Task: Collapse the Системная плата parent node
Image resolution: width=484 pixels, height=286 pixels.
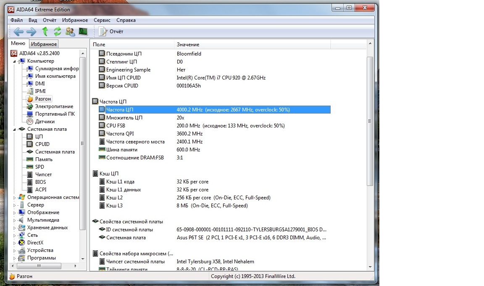Action: tap(14, 130)
